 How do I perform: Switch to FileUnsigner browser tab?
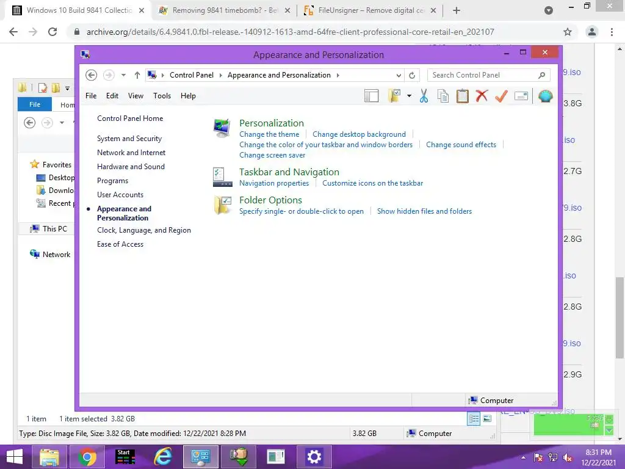[370, 10]
